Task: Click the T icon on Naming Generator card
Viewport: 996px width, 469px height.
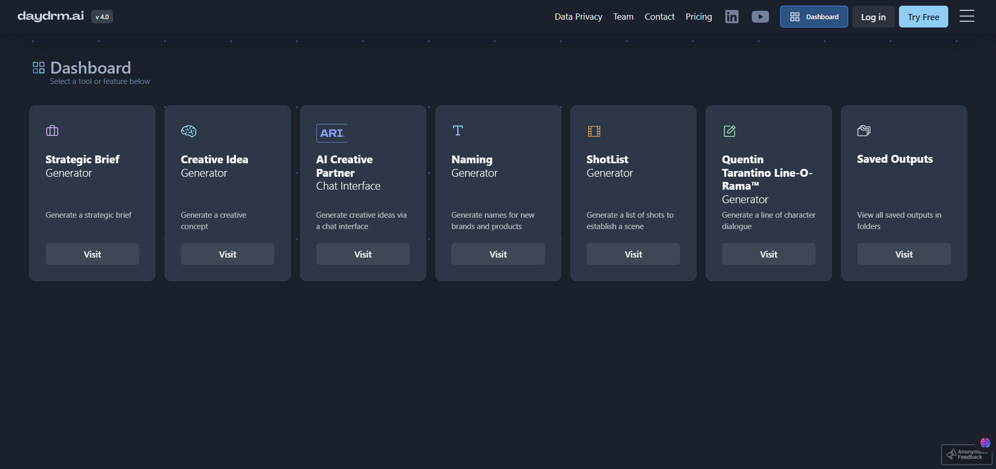Action: pos(458,131)
